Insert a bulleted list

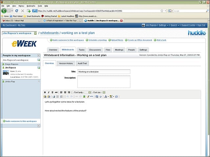(x=58, y=96)
